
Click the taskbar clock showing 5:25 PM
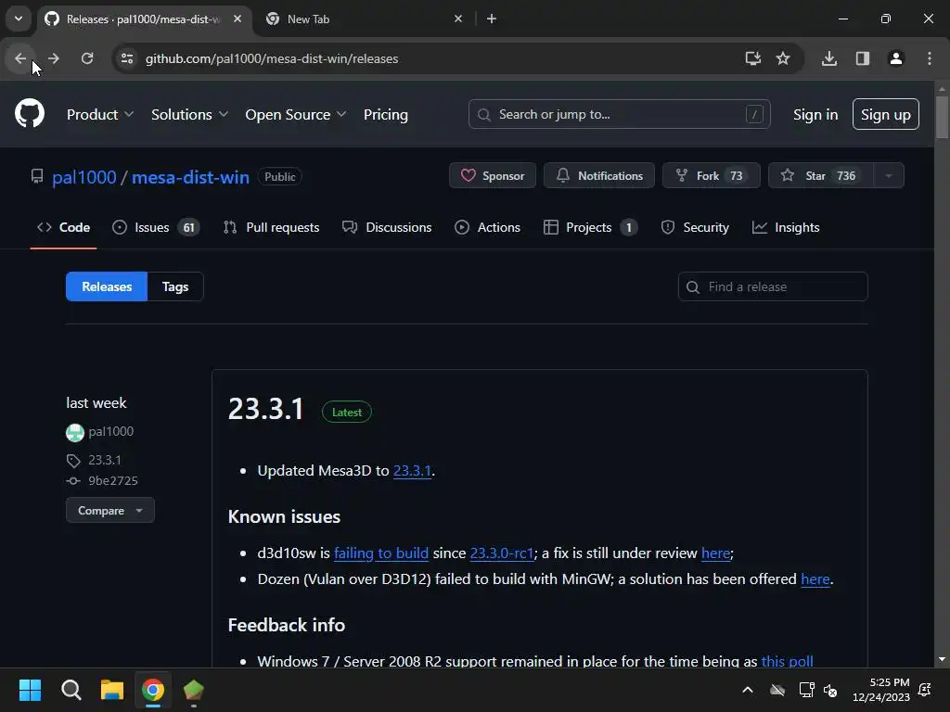880,690
